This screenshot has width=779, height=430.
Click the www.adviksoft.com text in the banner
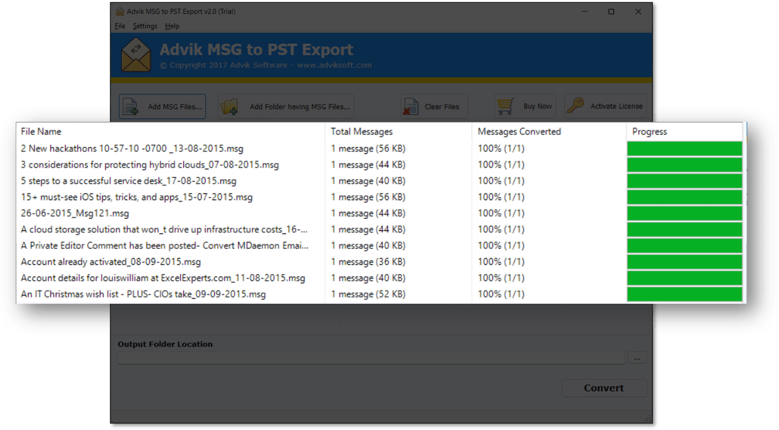[x=334, y=65]
